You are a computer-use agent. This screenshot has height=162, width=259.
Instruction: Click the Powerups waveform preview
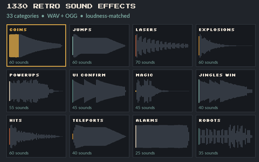(x=36, y=91)
